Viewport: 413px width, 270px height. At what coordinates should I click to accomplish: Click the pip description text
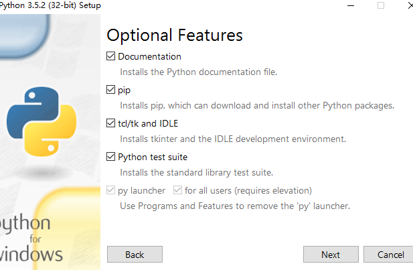[x=257, y=105]
